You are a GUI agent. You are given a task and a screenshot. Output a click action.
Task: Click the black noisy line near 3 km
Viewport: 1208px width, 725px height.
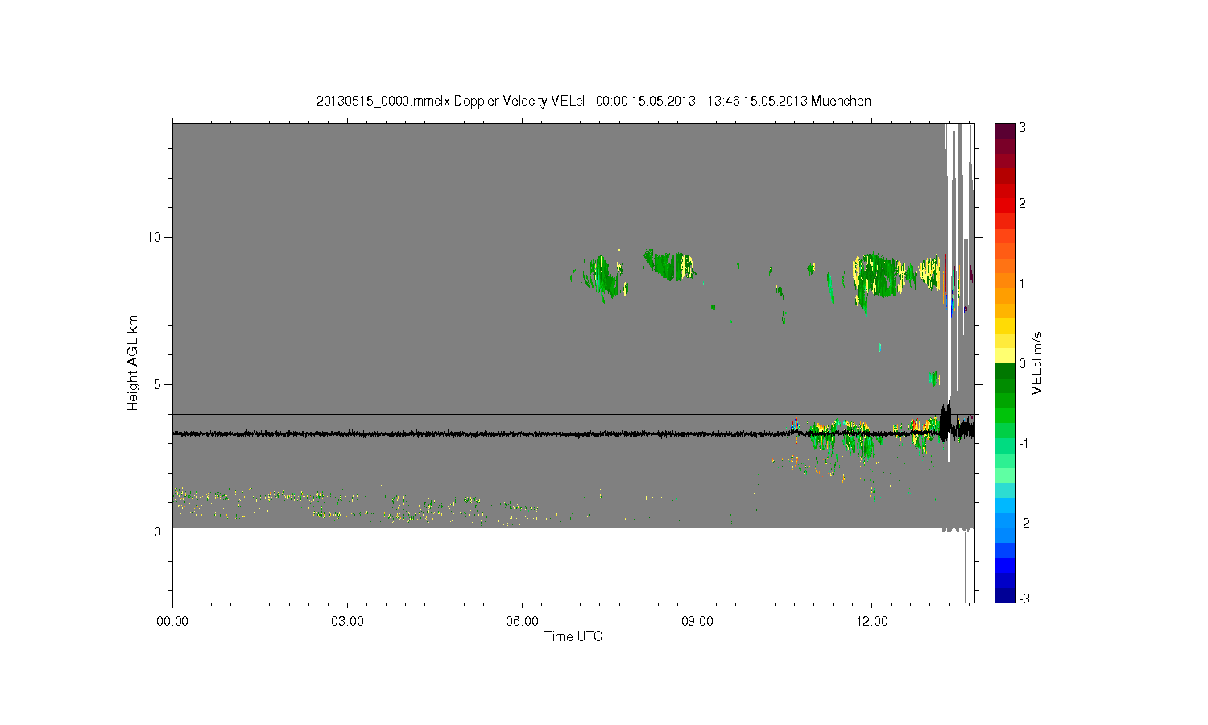(564, 433)
